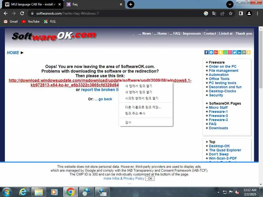Click the Impressum header link

pyautogui.click(x=192, y=34)
